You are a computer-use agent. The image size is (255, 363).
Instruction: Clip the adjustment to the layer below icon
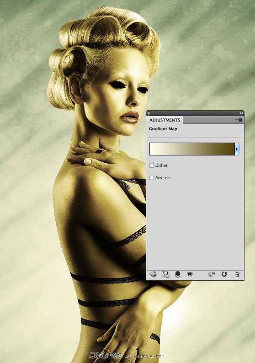pyautogui.click(x=177, y=274)
